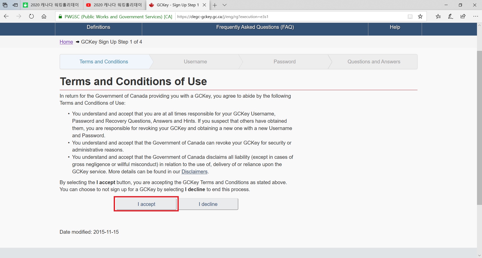Image resolution: width=482 pixels, height=258 pixels.
Task: Open the Help menu item
Action: tap(395, 27)
